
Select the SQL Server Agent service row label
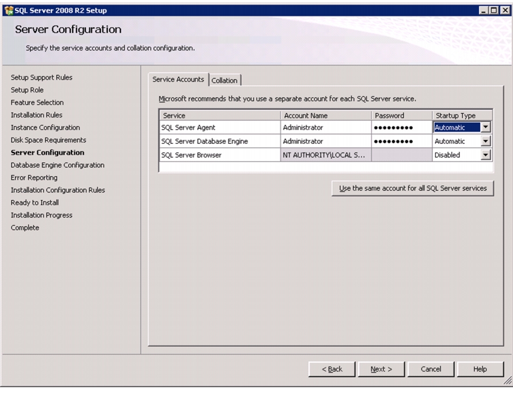coord(188,128)
